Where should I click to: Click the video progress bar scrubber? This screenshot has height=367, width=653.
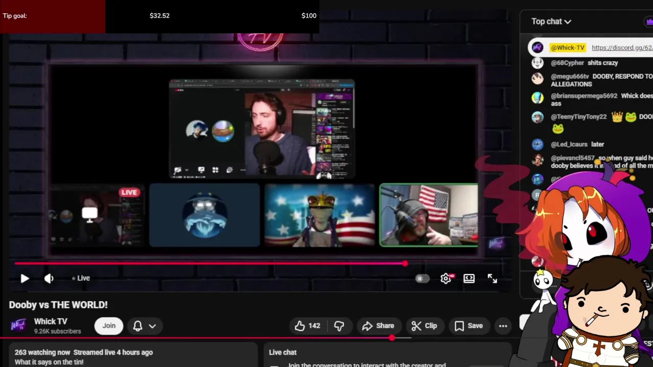coord(405,264)
